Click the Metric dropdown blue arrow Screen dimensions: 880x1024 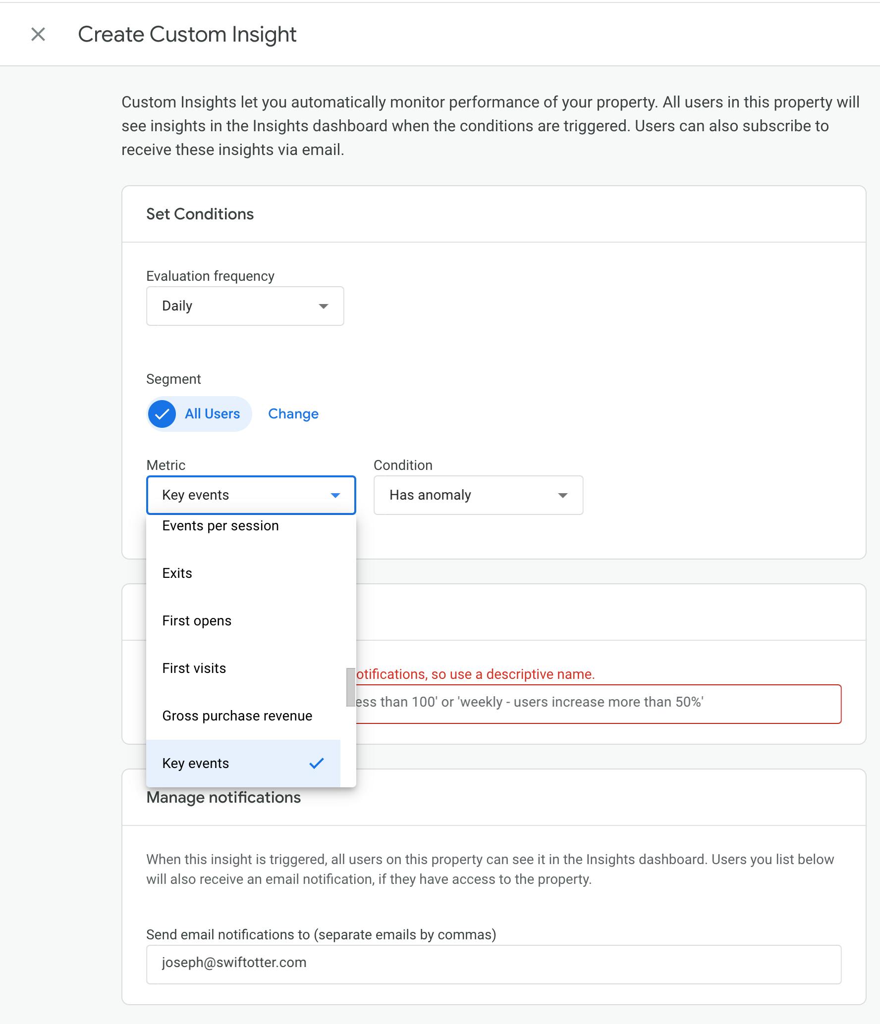click(x=335, y=495)
